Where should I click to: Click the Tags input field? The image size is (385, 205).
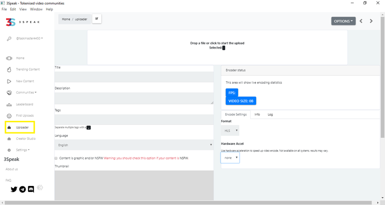pos(134,120)
